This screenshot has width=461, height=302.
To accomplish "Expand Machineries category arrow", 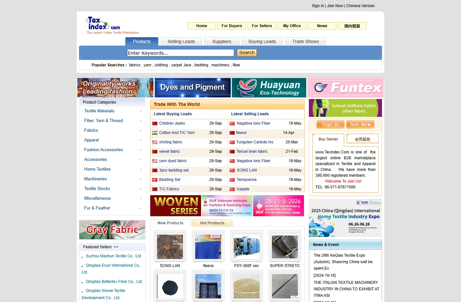I will pyautogui.click(x=141, y=179).
